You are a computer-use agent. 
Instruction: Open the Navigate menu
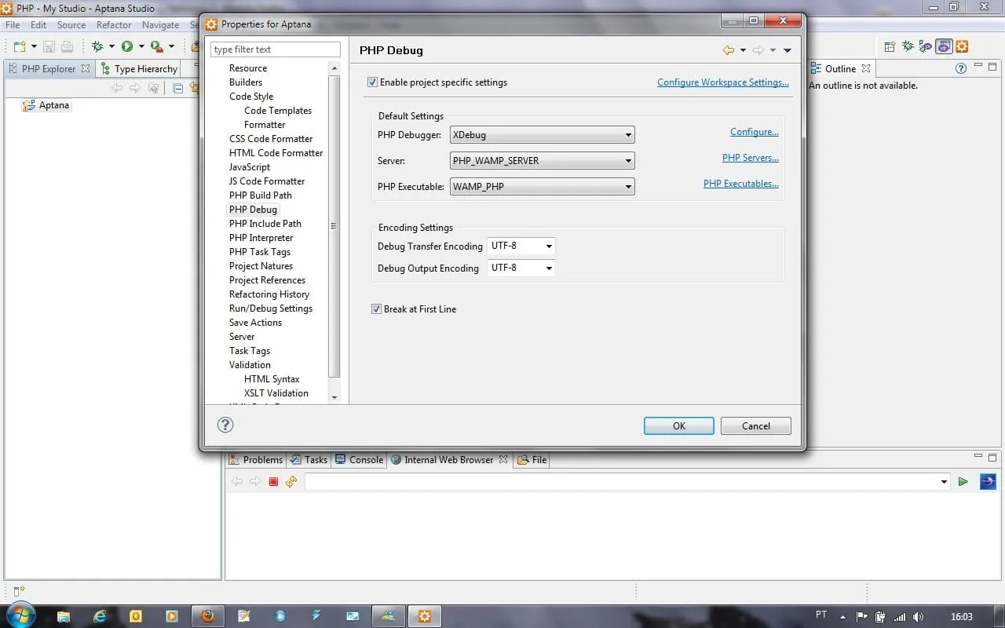pos(161,25)
